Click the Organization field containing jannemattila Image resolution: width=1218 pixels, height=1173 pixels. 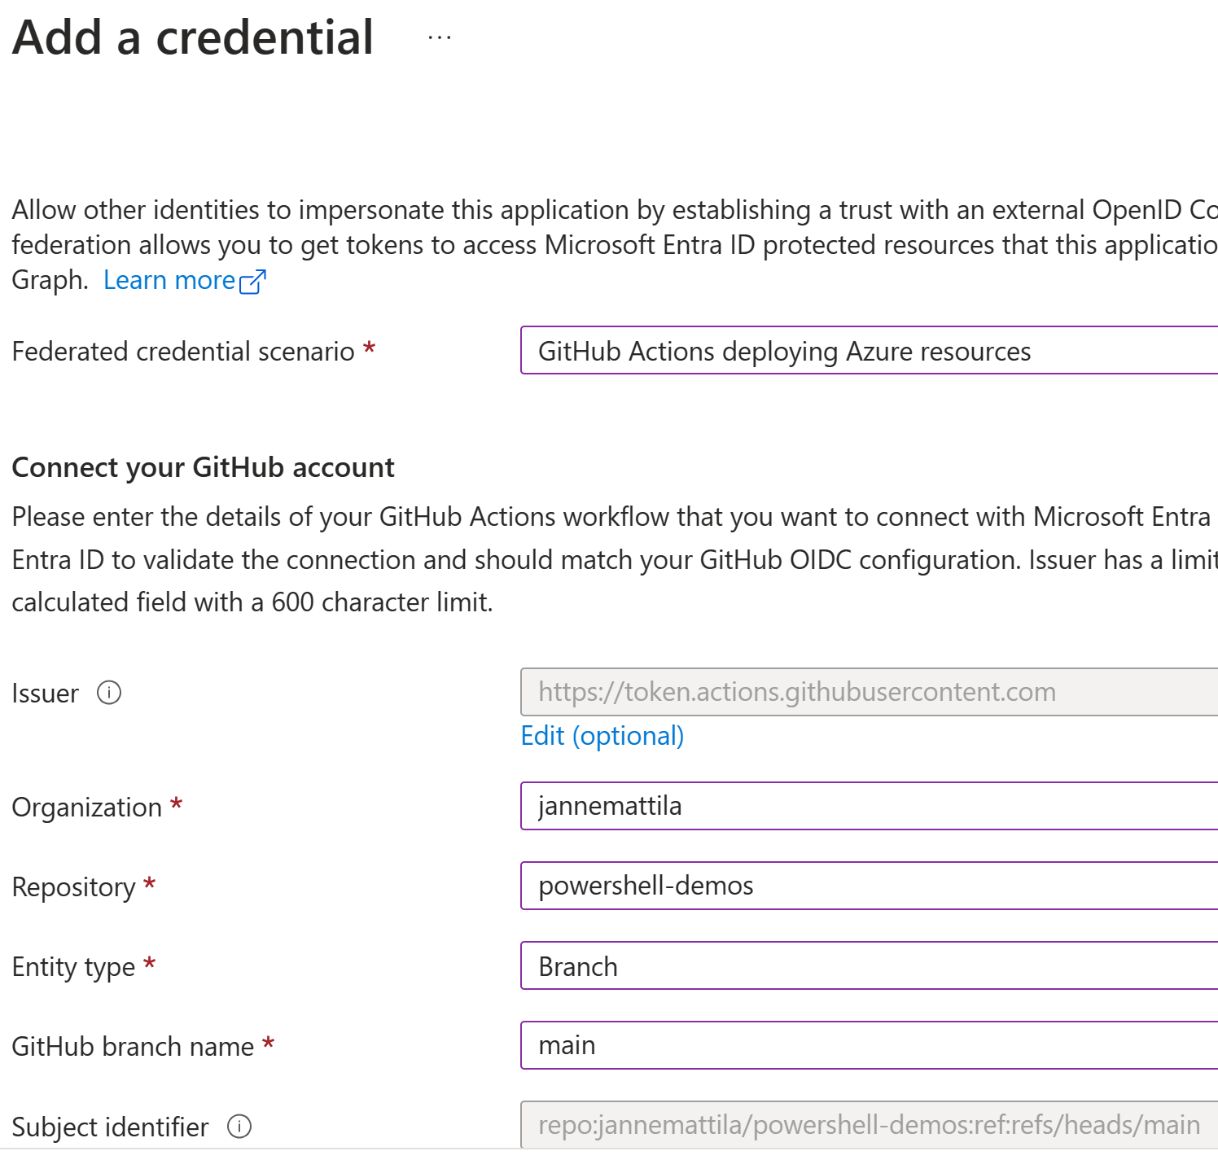(870, 806)
